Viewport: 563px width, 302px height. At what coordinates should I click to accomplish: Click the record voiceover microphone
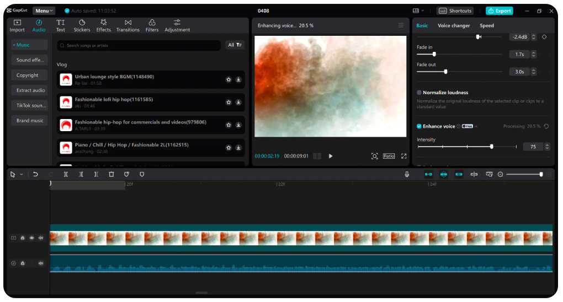pyautogui.click(x=407, y=174)
